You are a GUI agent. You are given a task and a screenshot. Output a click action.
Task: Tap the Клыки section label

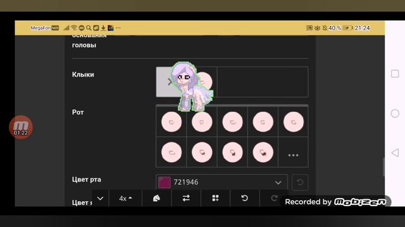coord(83,74)
